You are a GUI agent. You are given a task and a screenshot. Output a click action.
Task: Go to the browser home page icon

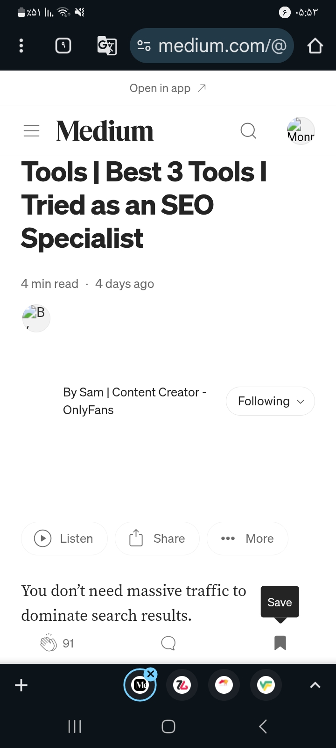[x=315, y=46]
